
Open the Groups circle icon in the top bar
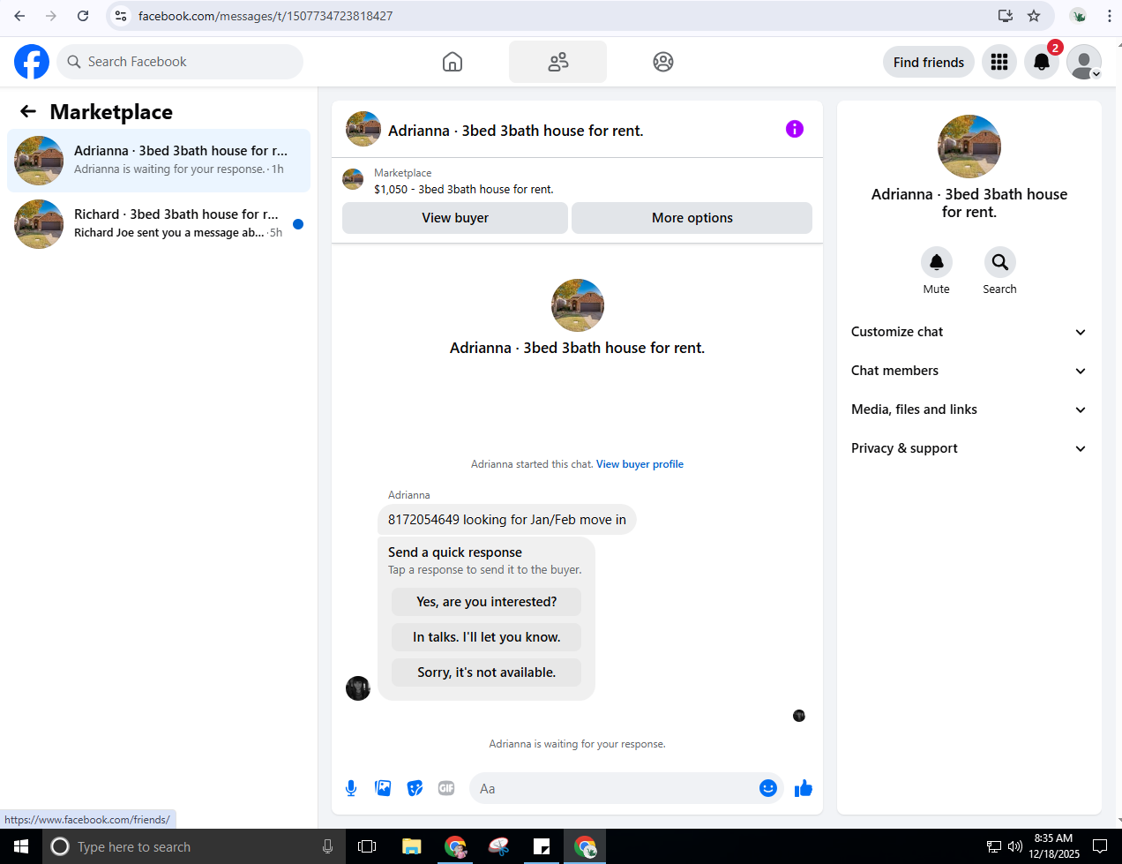coord(663,62)
